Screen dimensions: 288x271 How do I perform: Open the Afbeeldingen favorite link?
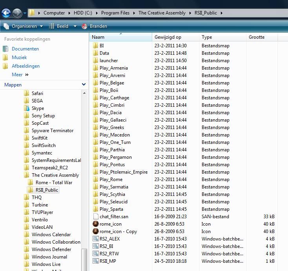(26, 66)
